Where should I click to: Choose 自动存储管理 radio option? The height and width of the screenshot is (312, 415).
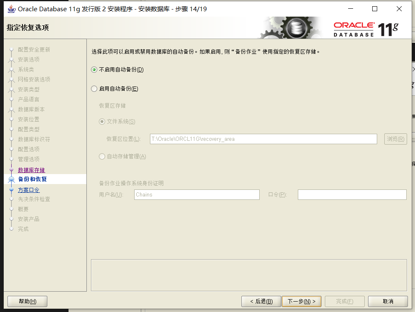click(102, 156)
